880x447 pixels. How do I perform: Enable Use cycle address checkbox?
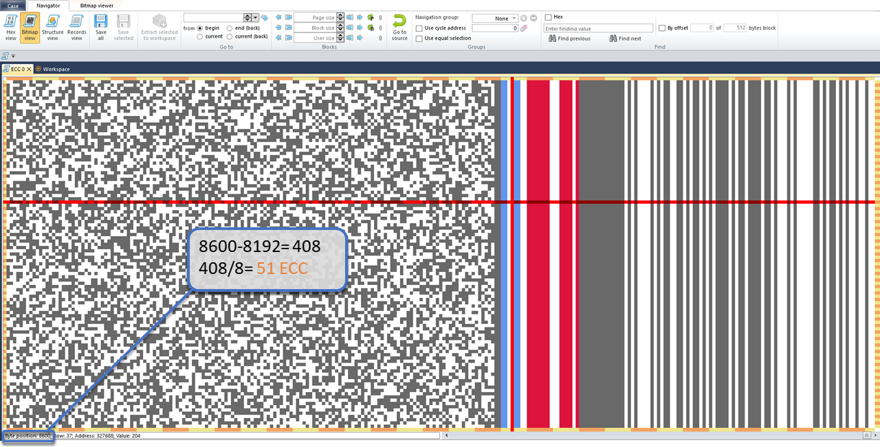click(419, 28)
